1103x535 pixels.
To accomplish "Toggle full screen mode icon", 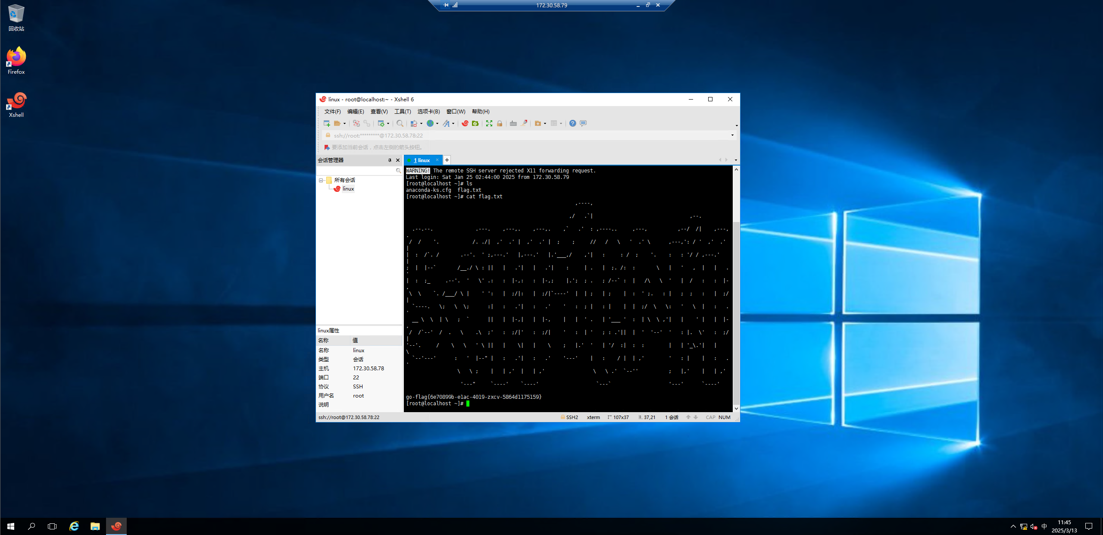I will pos(489,123).
